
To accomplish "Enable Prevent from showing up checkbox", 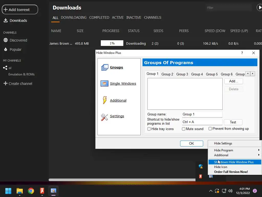I will [x=210, y=129].
